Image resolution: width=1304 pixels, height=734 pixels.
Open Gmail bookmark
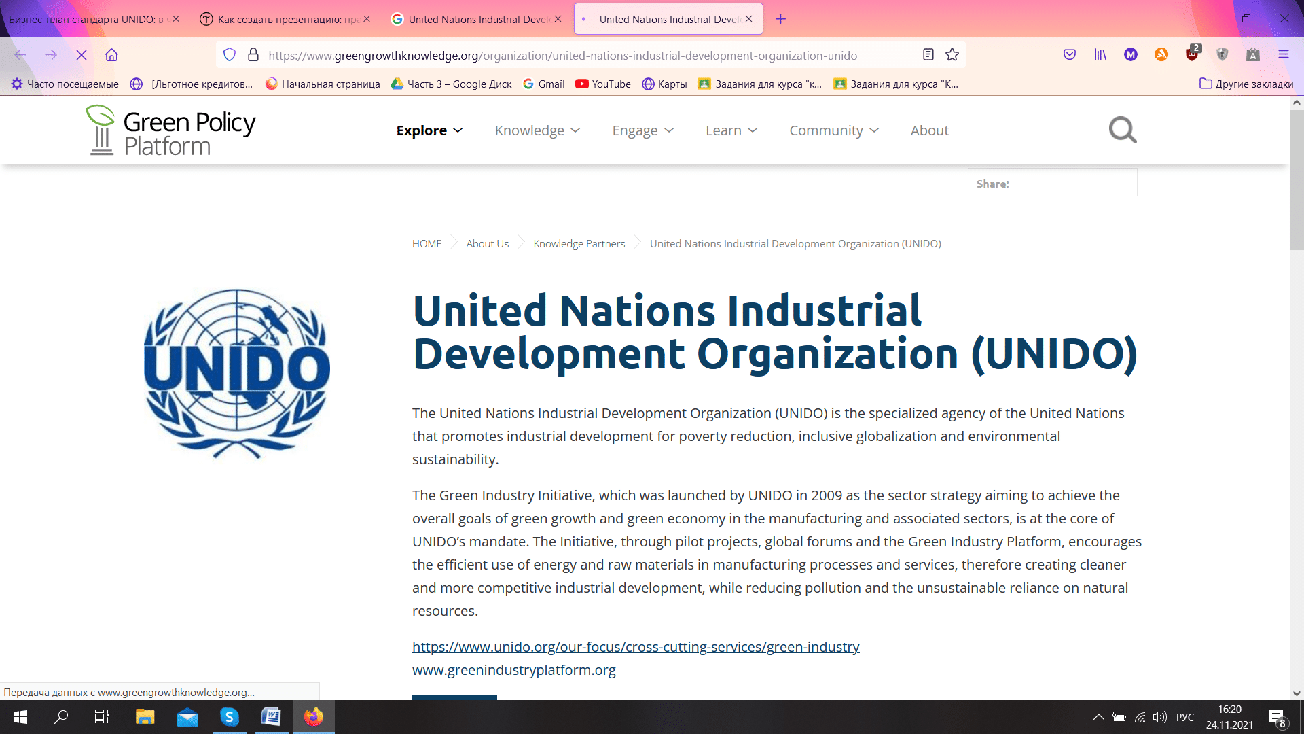click(544, 84)
